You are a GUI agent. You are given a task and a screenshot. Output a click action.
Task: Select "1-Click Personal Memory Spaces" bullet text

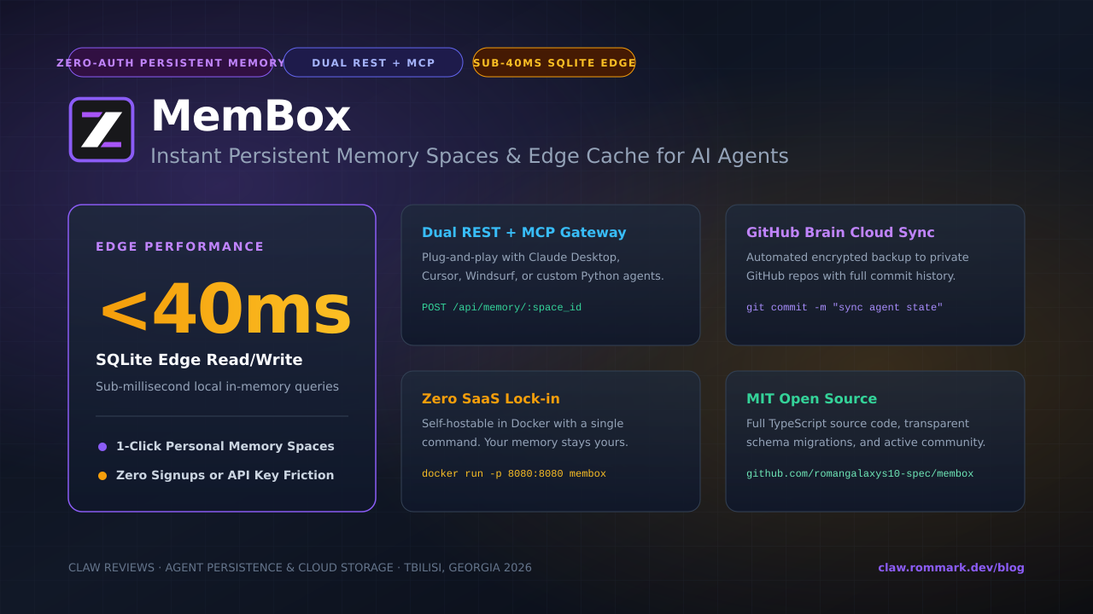point(225,446)
